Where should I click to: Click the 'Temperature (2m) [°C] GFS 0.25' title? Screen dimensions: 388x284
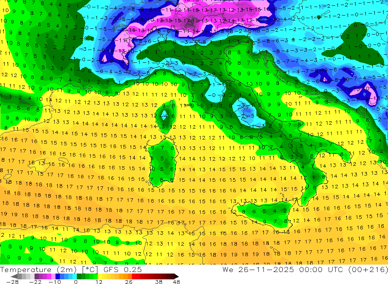click(71, 269)
